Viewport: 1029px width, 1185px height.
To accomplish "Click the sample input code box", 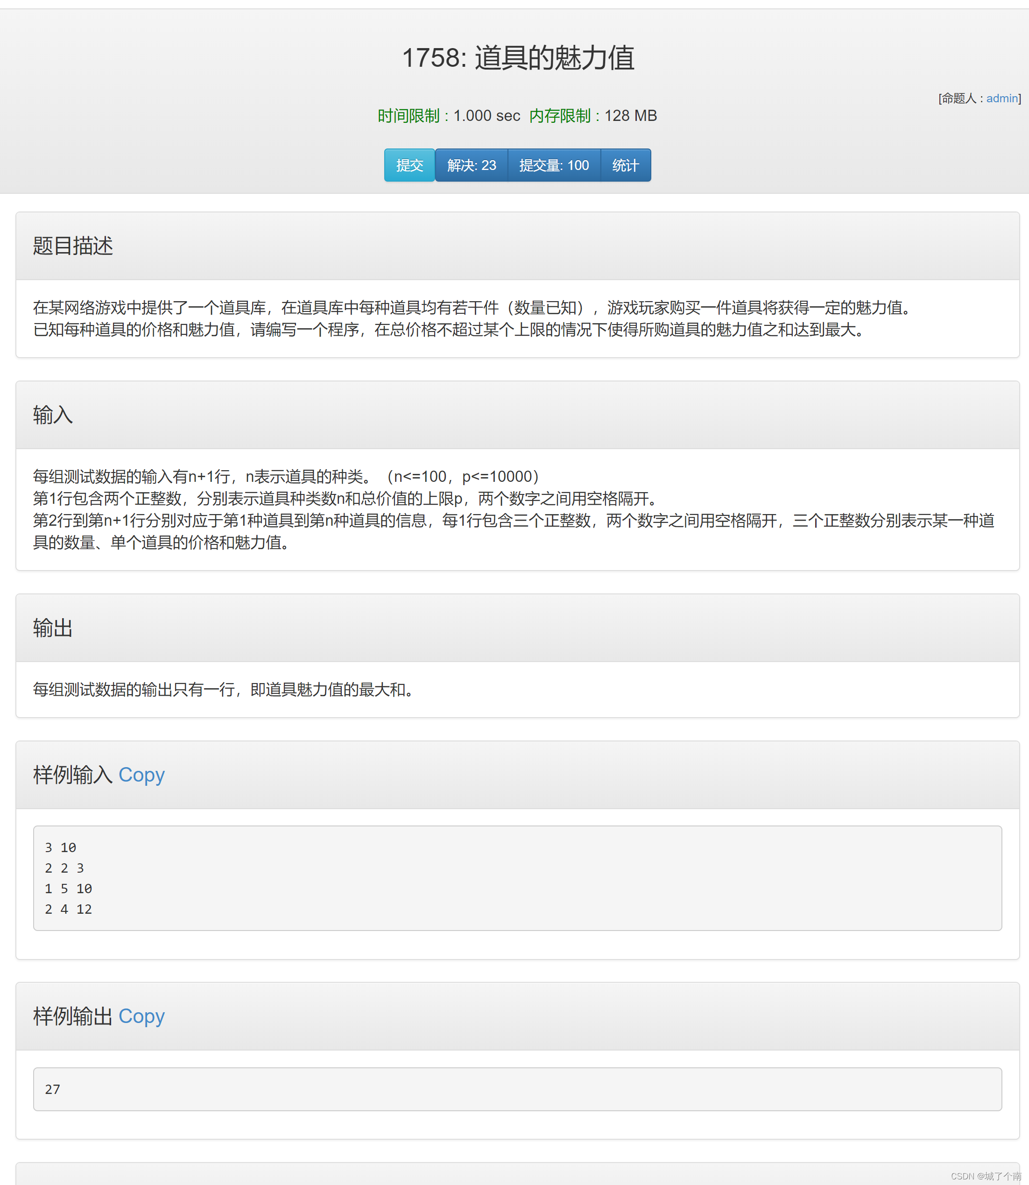I will click(517, 878).
